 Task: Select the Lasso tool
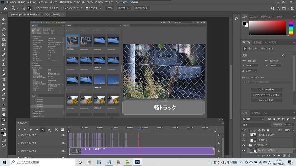click(x=4, y=30)
